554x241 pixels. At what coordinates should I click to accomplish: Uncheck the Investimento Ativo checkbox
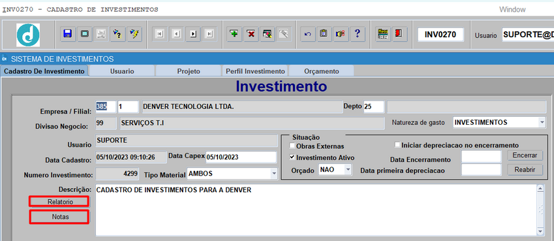coord(292,157)
